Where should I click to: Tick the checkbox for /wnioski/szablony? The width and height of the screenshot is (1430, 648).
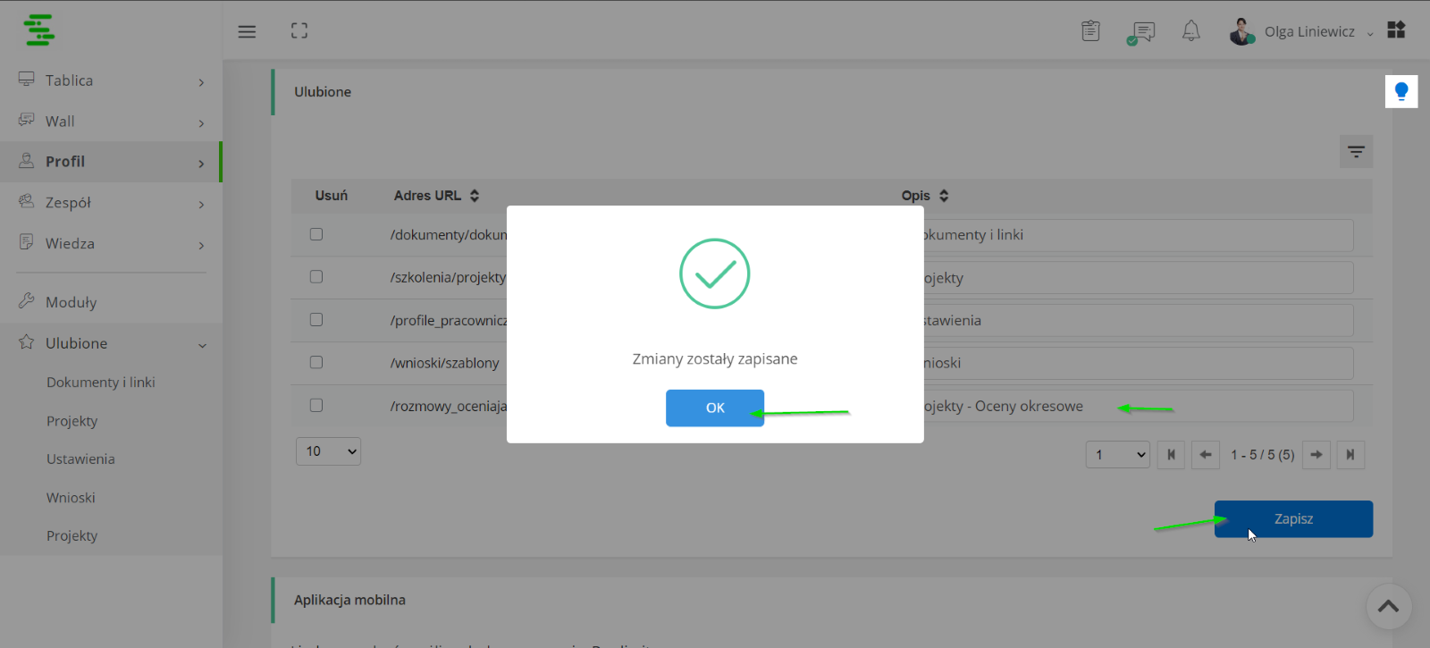(x=316, y=363)
